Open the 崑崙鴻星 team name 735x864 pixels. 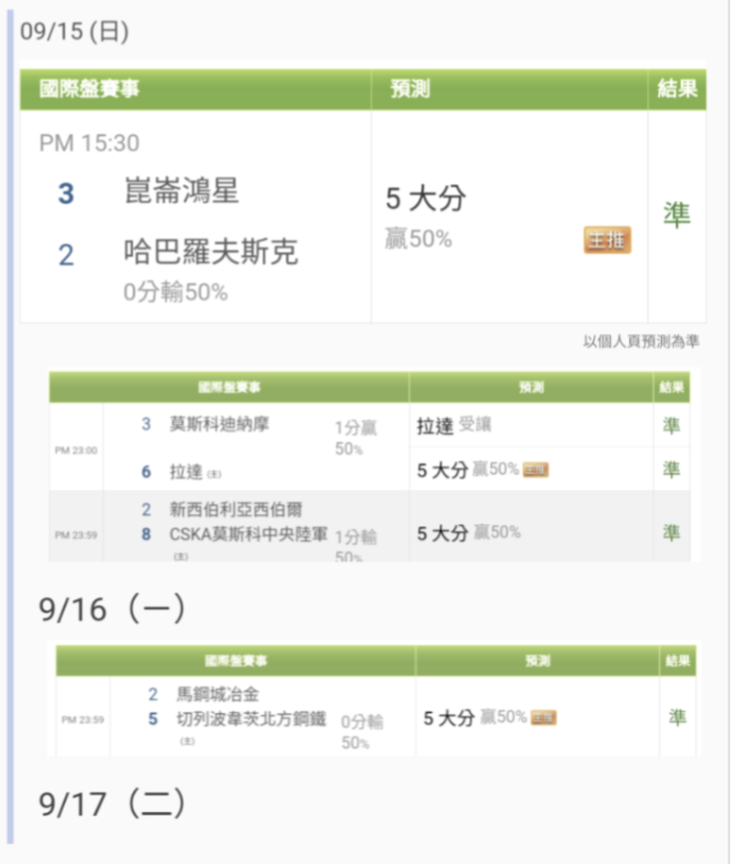click(x=181, y=191)
